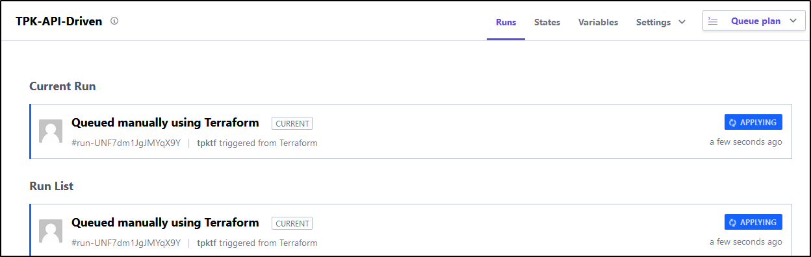Switch to the States tab
Image resolution: width=811 pixels, height=257 pixels.
(x=547, y=22)
